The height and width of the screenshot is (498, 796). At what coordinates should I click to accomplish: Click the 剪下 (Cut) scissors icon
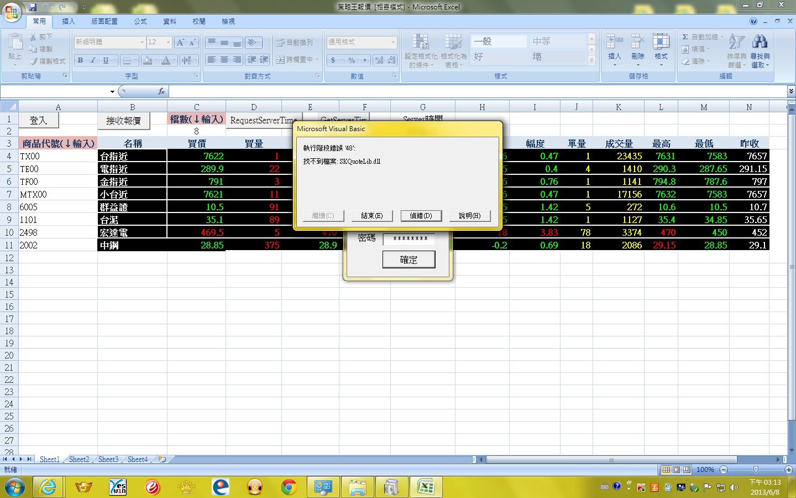tap(34, 37)
